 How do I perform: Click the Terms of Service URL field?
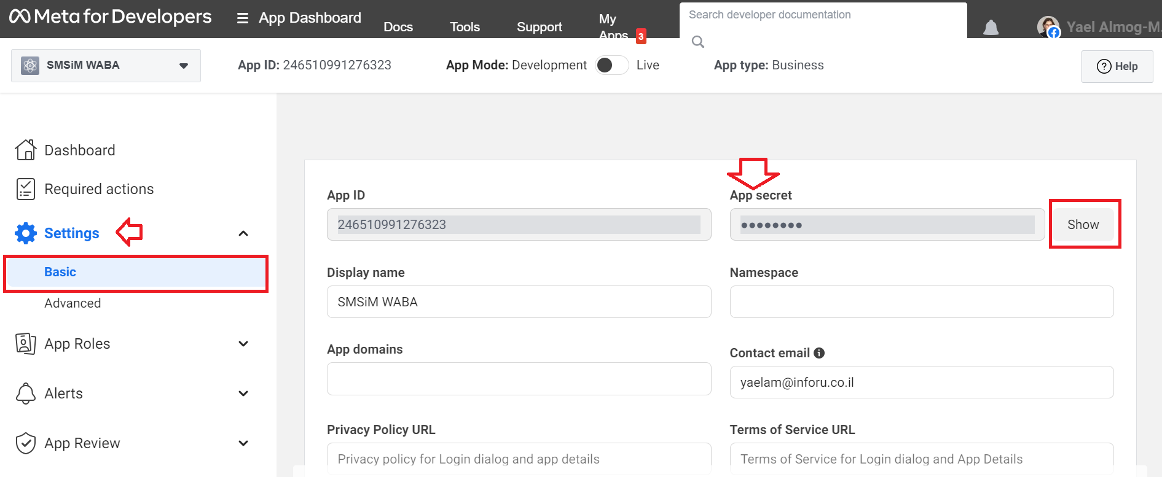922,459
